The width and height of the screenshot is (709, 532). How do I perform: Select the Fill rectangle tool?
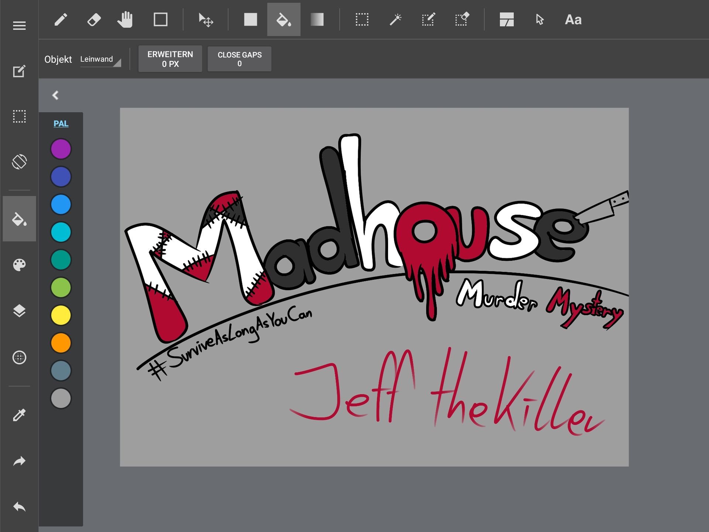coord(251,20)
